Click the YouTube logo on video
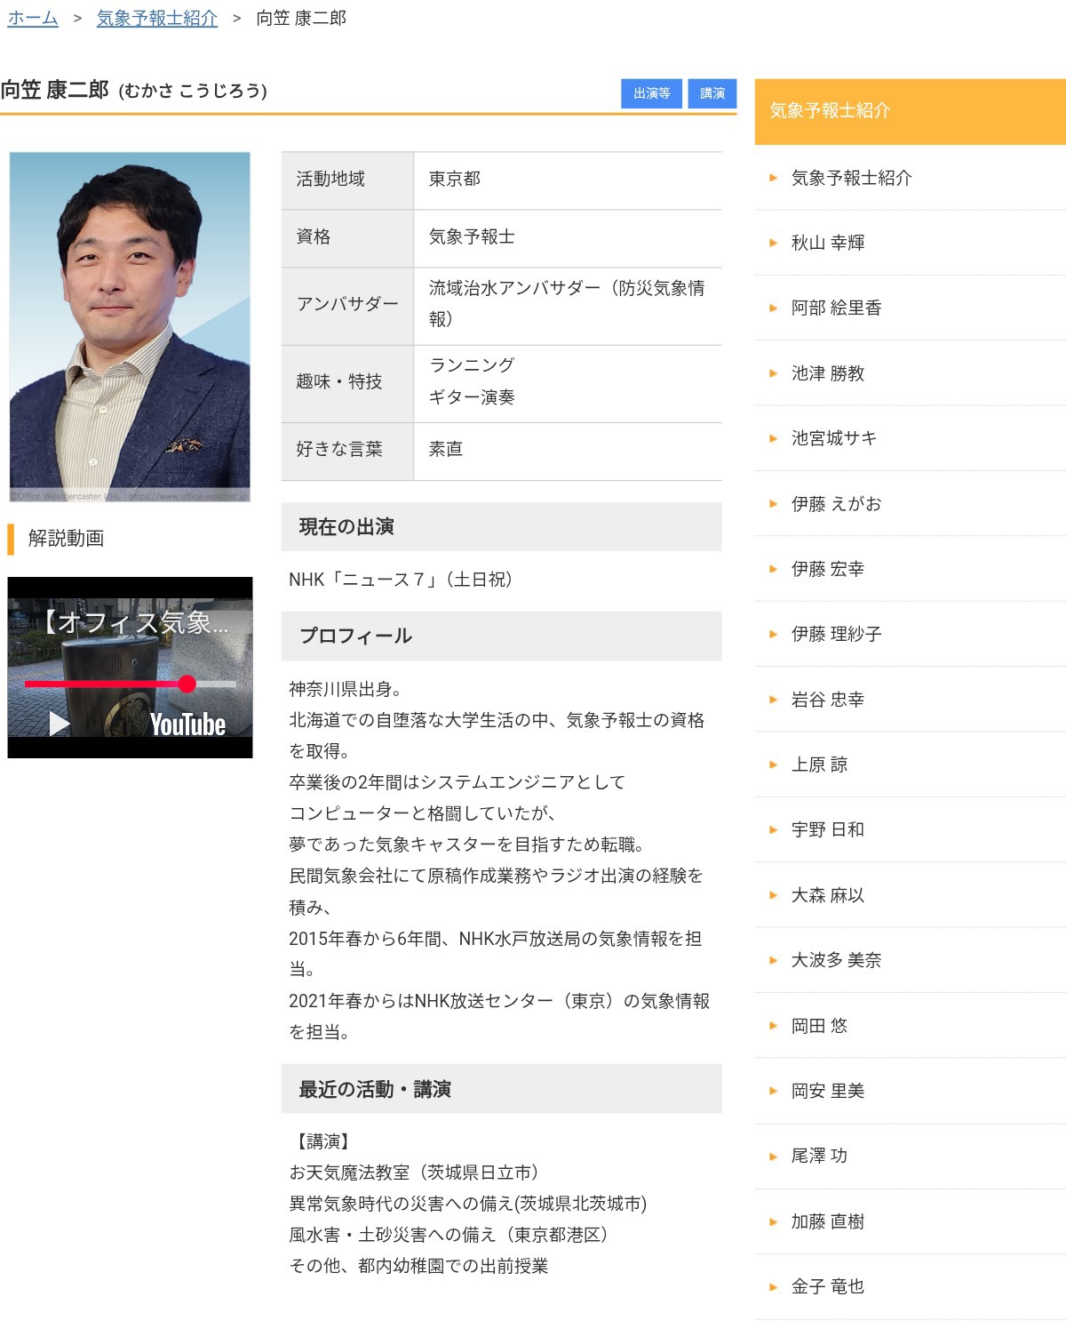The height and width of the screenshot is (1329, 1066). point(187,725)
